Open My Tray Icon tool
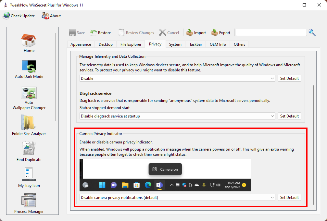 29,178
